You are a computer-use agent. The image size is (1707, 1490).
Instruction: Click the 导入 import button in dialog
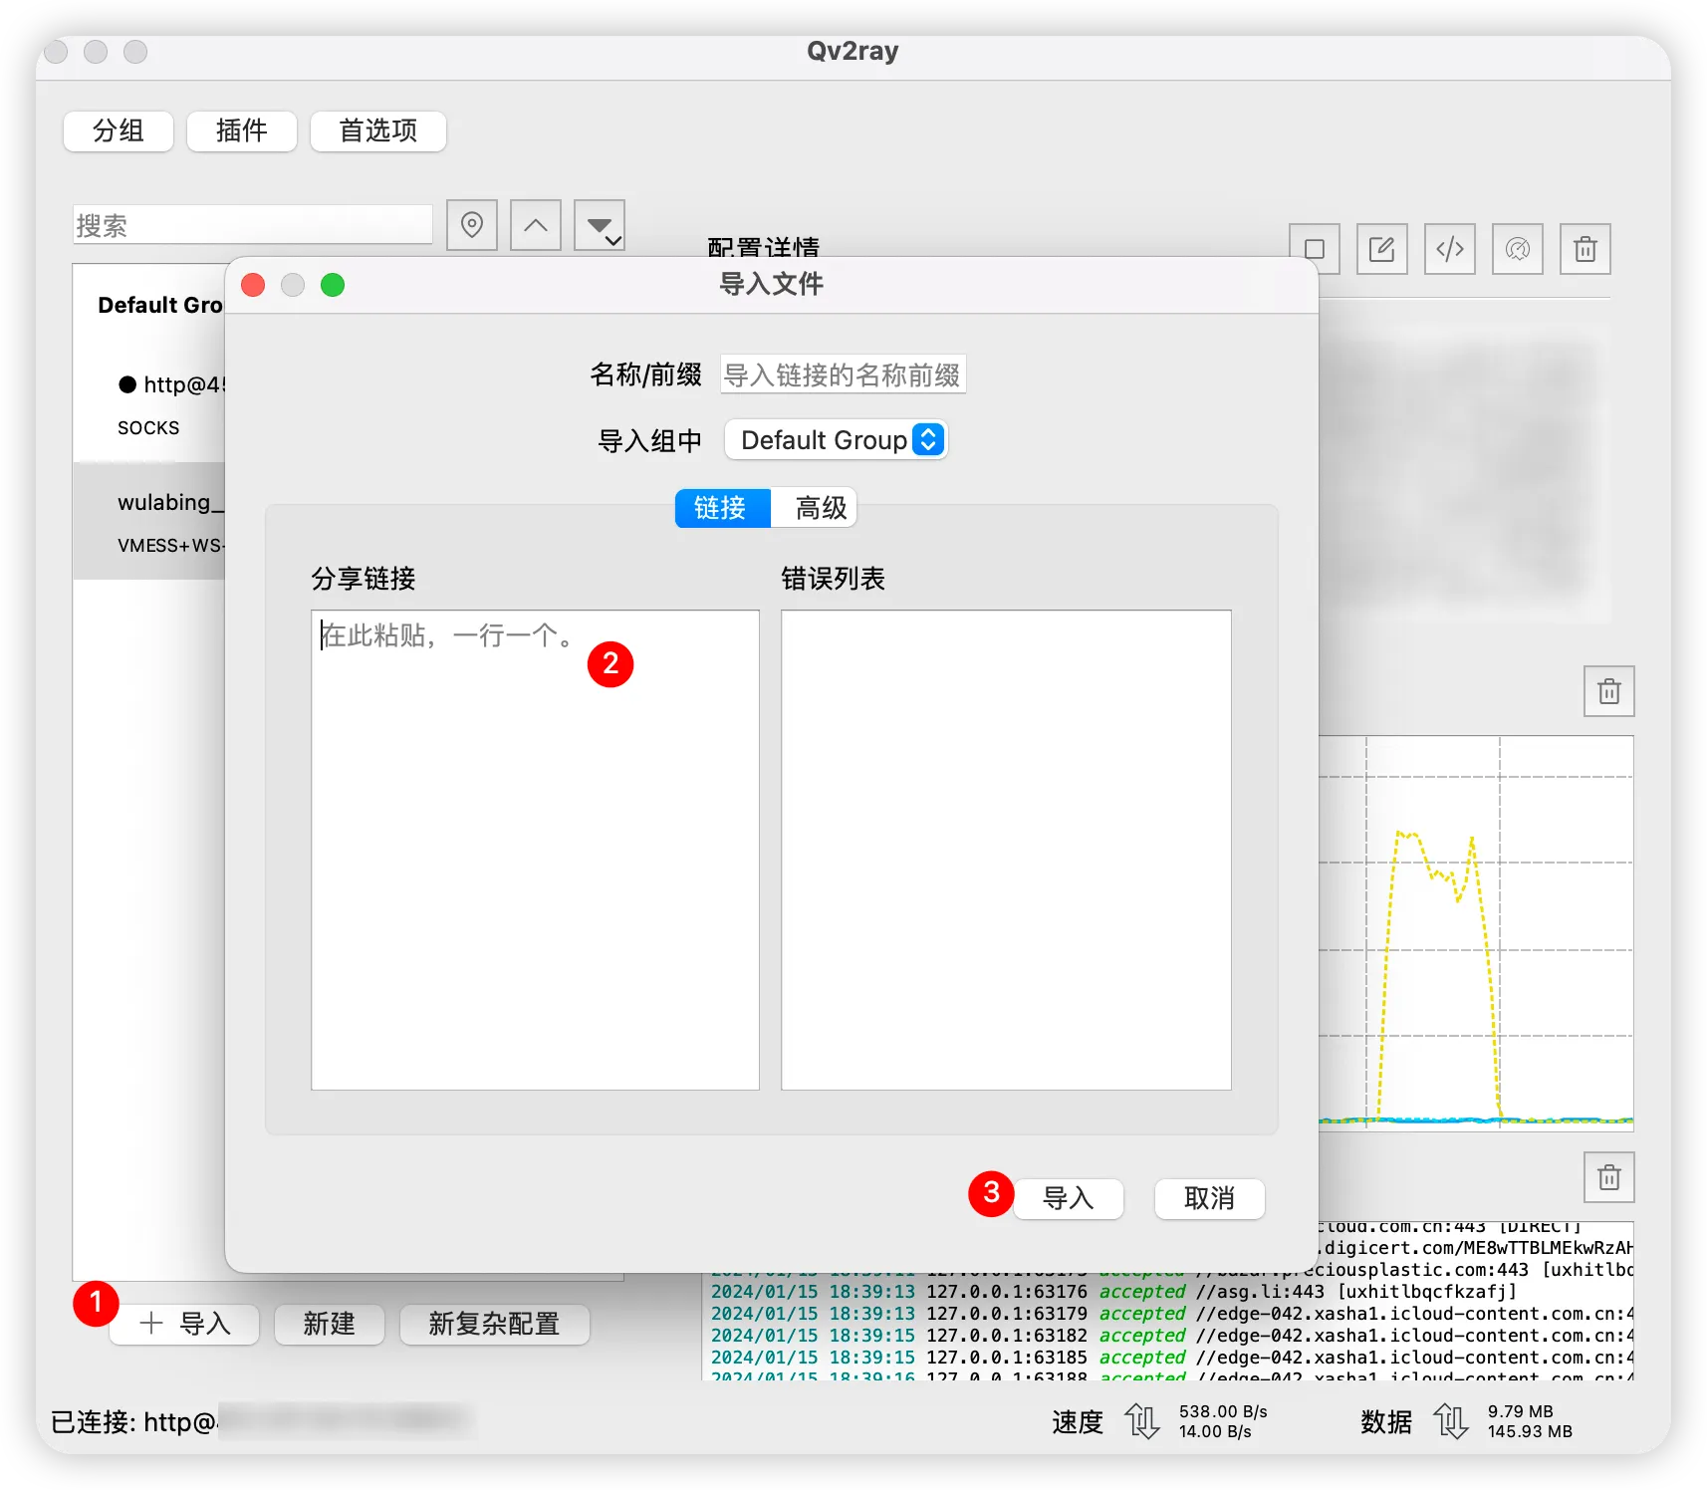click(x=1068, y=1199)
